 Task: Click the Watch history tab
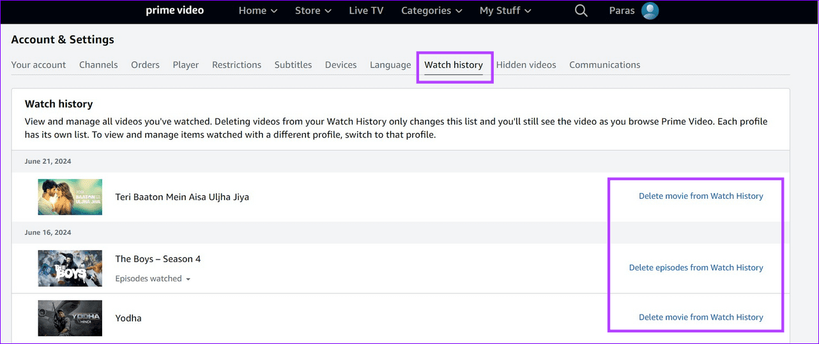[x=454, y=65]
